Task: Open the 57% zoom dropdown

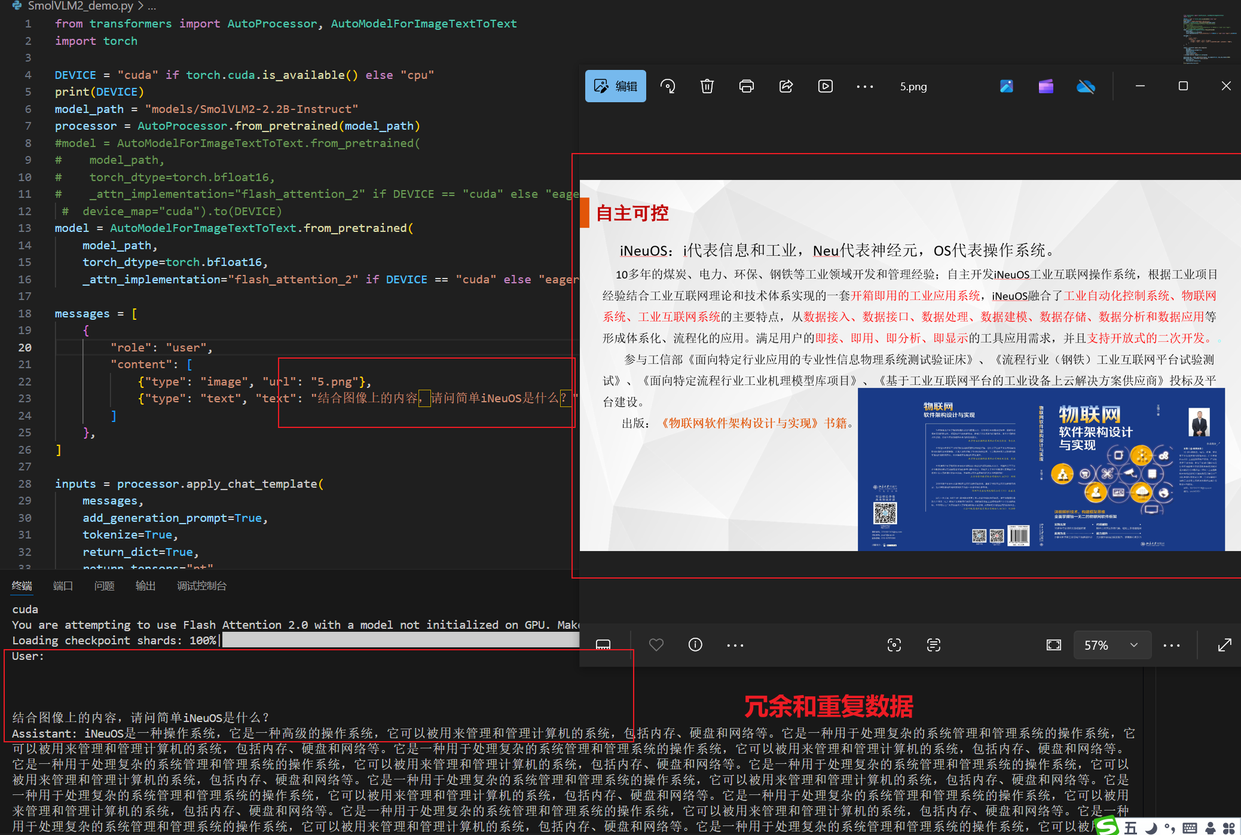Action: coord(1133,645)
